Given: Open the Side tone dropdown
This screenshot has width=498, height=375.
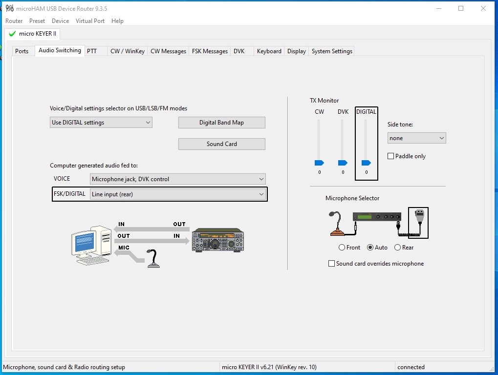Looking at the screenshot, I should click(417, 138).
